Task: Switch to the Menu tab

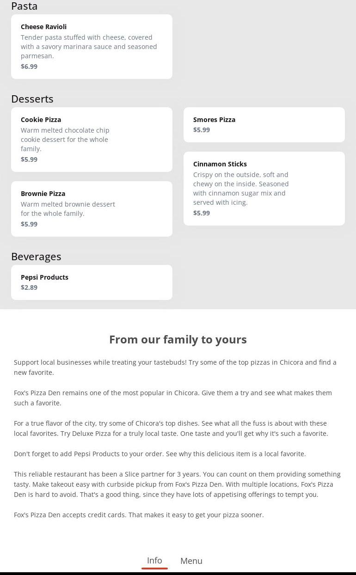Action: click(191, 561)
